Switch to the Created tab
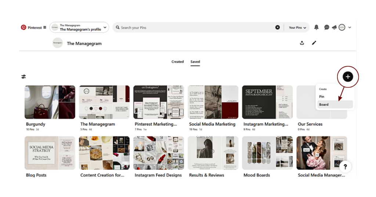 [177, 62]
